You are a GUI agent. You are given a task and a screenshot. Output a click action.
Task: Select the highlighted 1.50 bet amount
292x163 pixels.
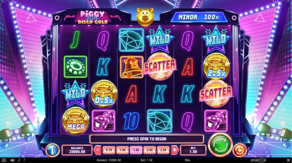[x=136, y=150]
